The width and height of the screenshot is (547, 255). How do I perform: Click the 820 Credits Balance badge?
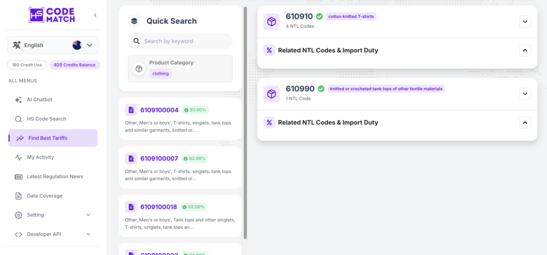(x=75, y=65)
